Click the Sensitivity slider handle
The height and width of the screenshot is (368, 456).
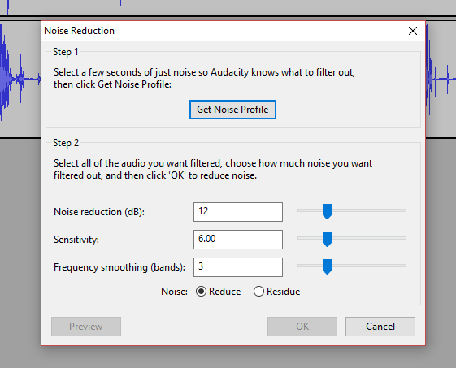(328, 239)
